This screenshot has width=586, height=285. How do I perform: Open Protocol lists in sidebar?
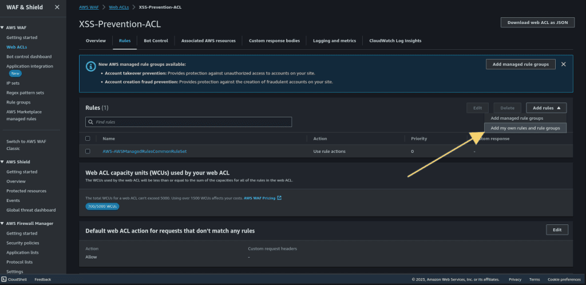19,262
